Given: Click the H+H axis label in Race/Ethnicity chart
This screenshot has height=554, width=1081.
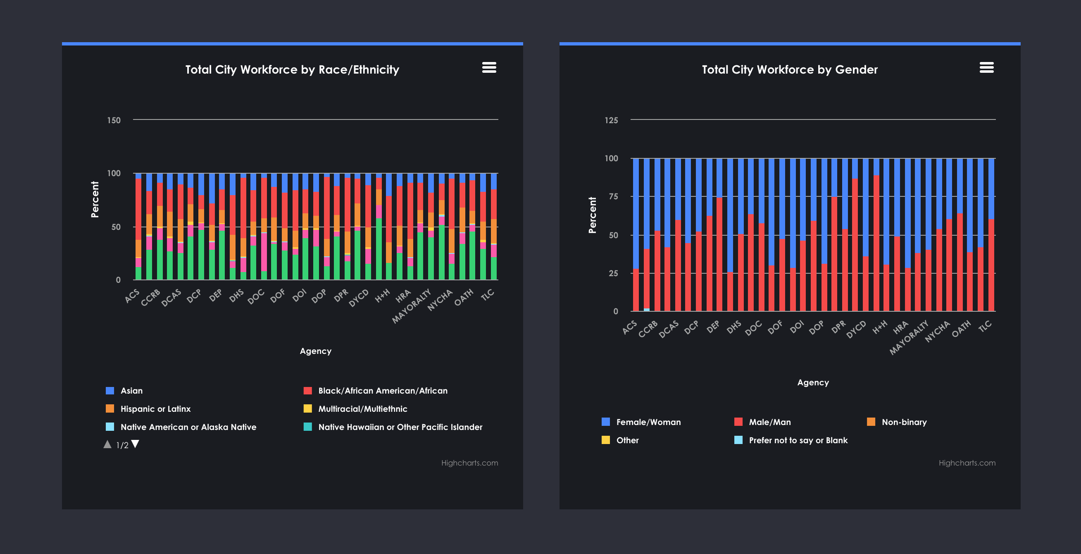Looking at the screenshot, I should coord(382,296).
